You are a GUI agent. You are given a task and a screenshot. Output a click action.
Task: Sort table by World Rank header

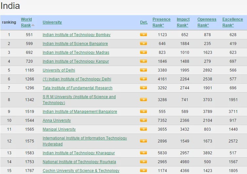pos(27,22)
